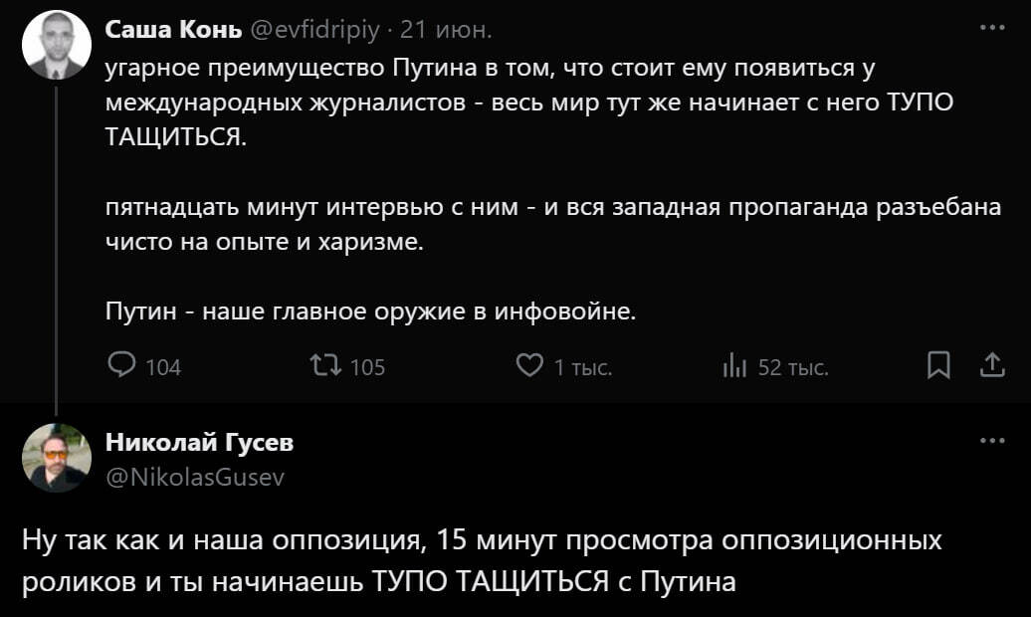Click the 104 replies count

point(163,368)
